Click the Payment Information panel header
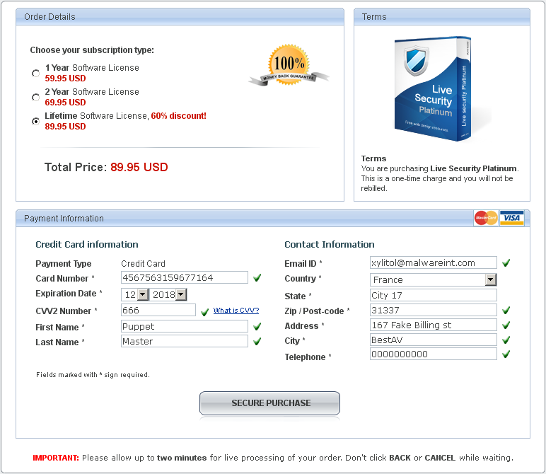546x474 pixels. (273, 219)
